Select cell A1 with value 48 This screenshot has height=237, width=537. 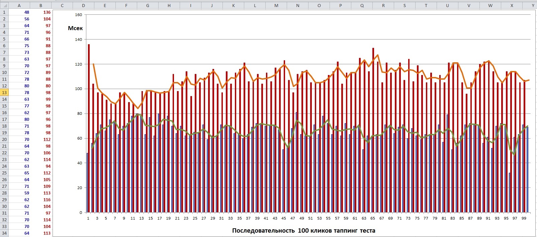pos(19,12)
